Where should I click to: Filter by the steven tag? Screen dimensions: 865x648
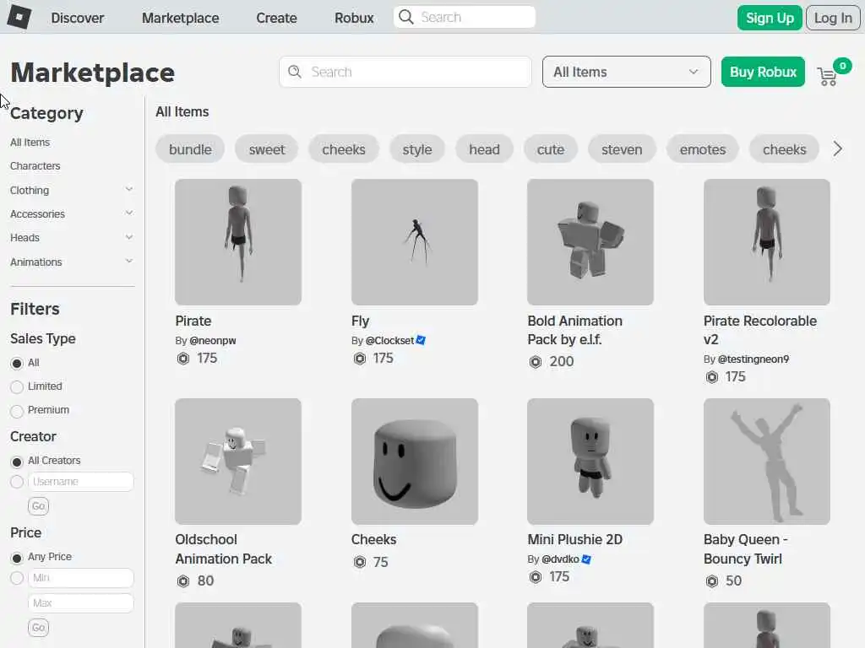[x=622, y=149]
